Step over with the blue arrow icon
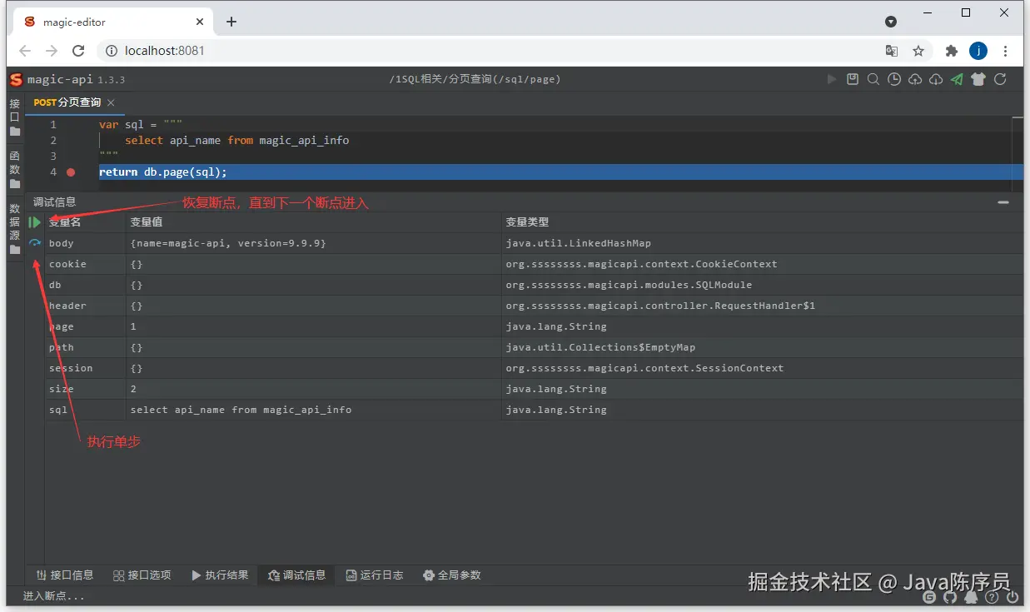 pyautogui.click(x=35, y=243)
